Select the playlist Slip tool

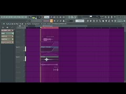(x=15, y=24)
